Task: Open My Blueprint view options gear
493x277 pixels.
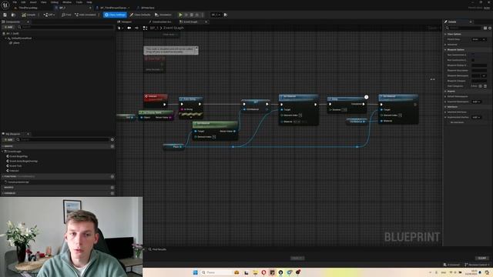Action: click(112, 140)
